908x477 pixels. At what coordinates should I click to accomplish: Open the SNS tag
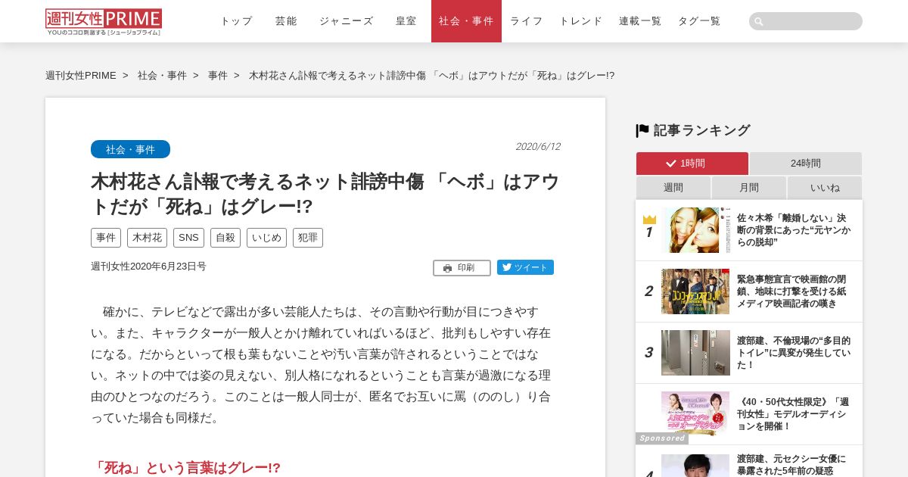tap(188, 238)
